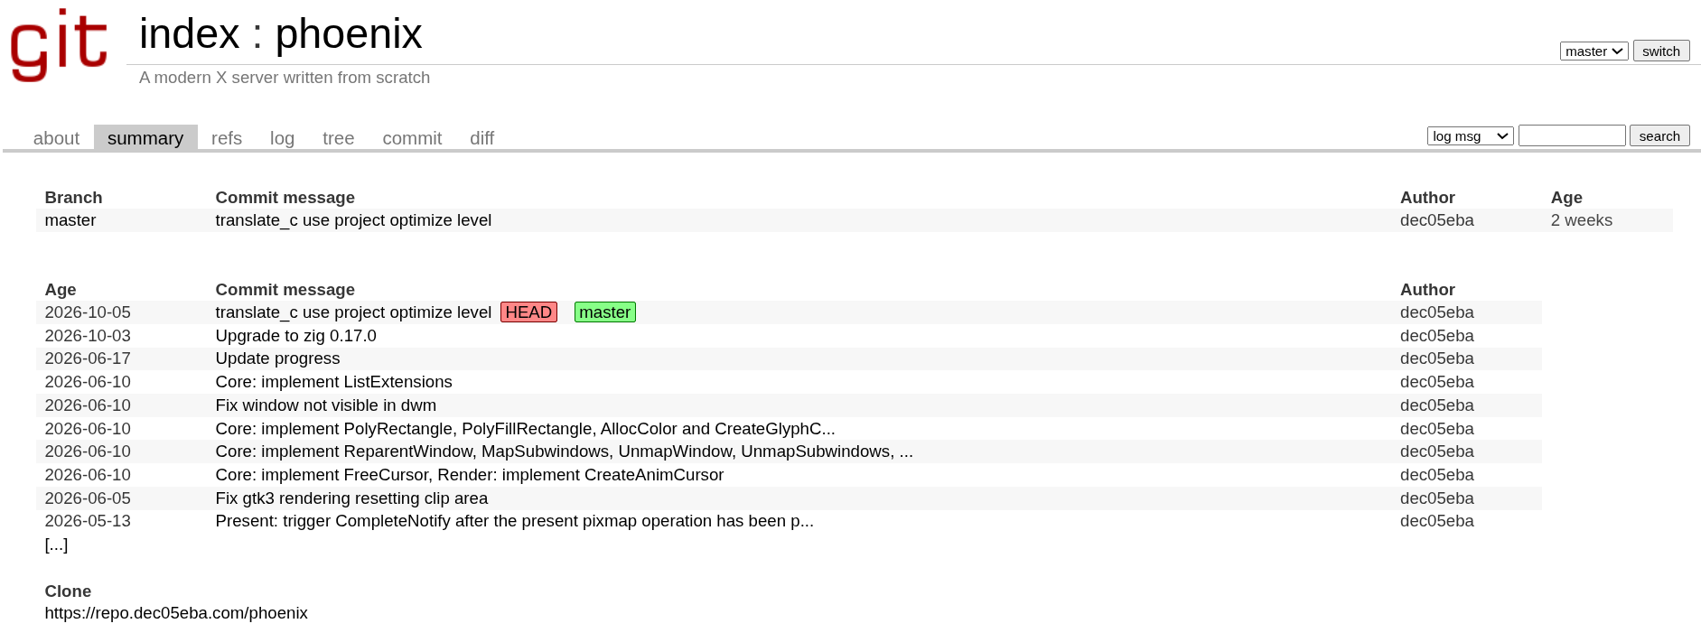The width and height of the screenshot is (1701, 633).
Task: Click the cgit logo
Action: [x=60, y=45]
